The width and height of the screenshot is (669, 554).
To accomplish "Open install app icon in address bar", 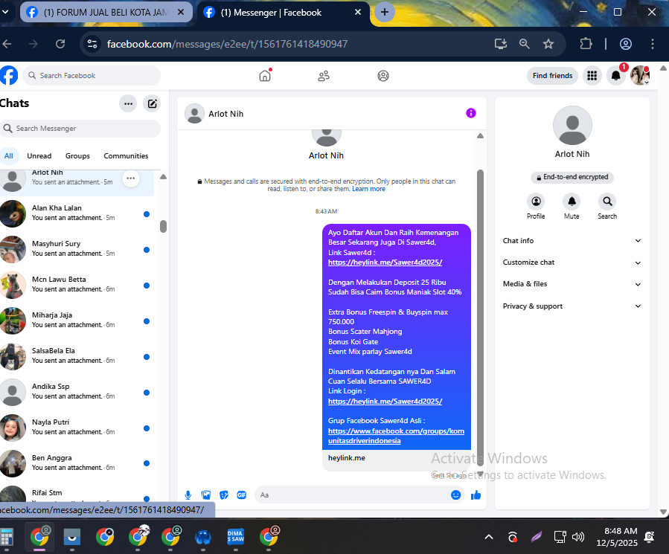I will (x=501, y=44).
